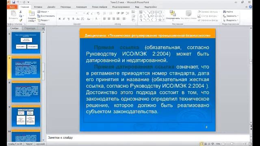This screenshot has height=146, width=260.
Task: Open the Файл tab
Action: tap(12, 7)
